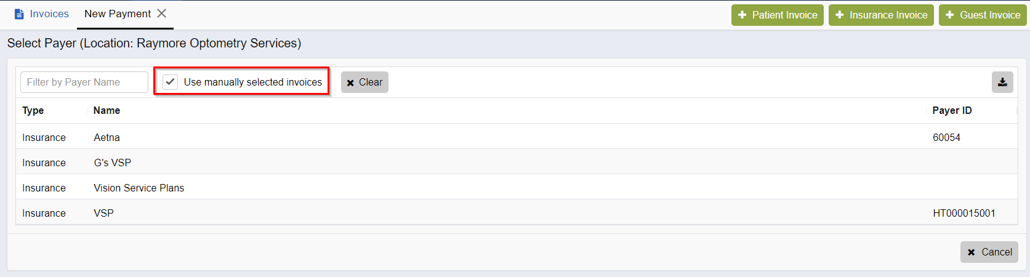Viewport: 1030px width, 277px height.
Task: Choose Vision Service Plans payer
Action: 516,188
